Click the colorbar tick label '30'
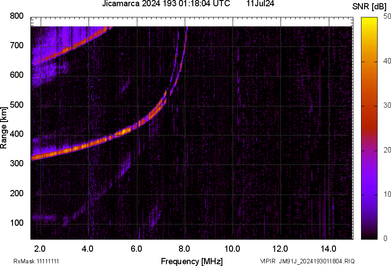The image size is (391, 266). [x=387, y=105]
